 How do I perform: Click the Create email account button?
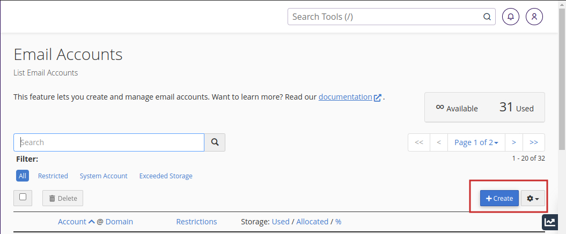[499, 198]
